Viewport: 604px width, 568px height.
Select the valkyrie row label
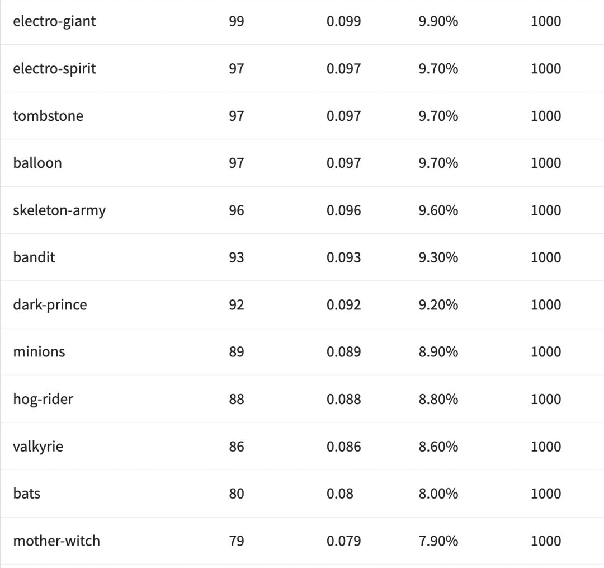pos(38,447)
